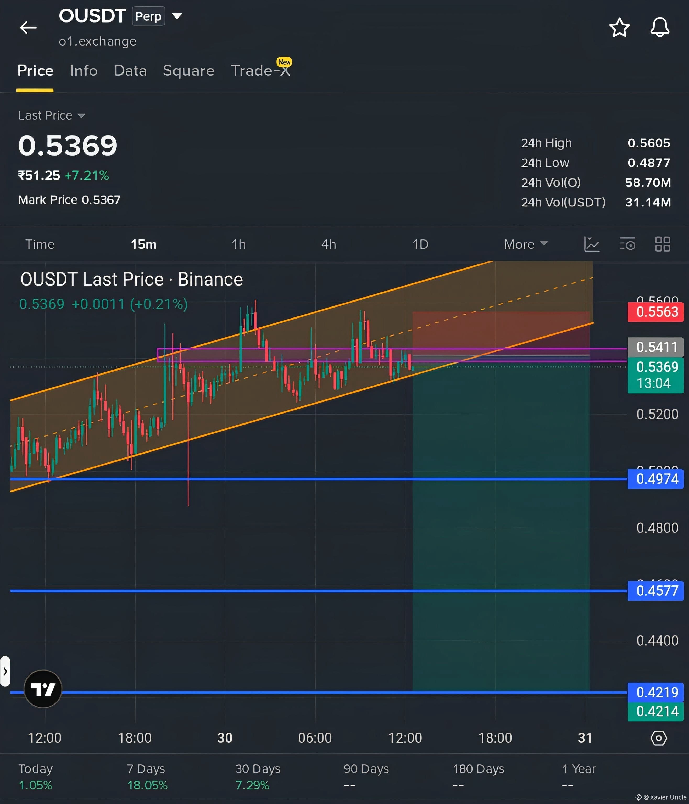Select the 7 Days performance stat

pyautogui.click(x=147, y=777)
